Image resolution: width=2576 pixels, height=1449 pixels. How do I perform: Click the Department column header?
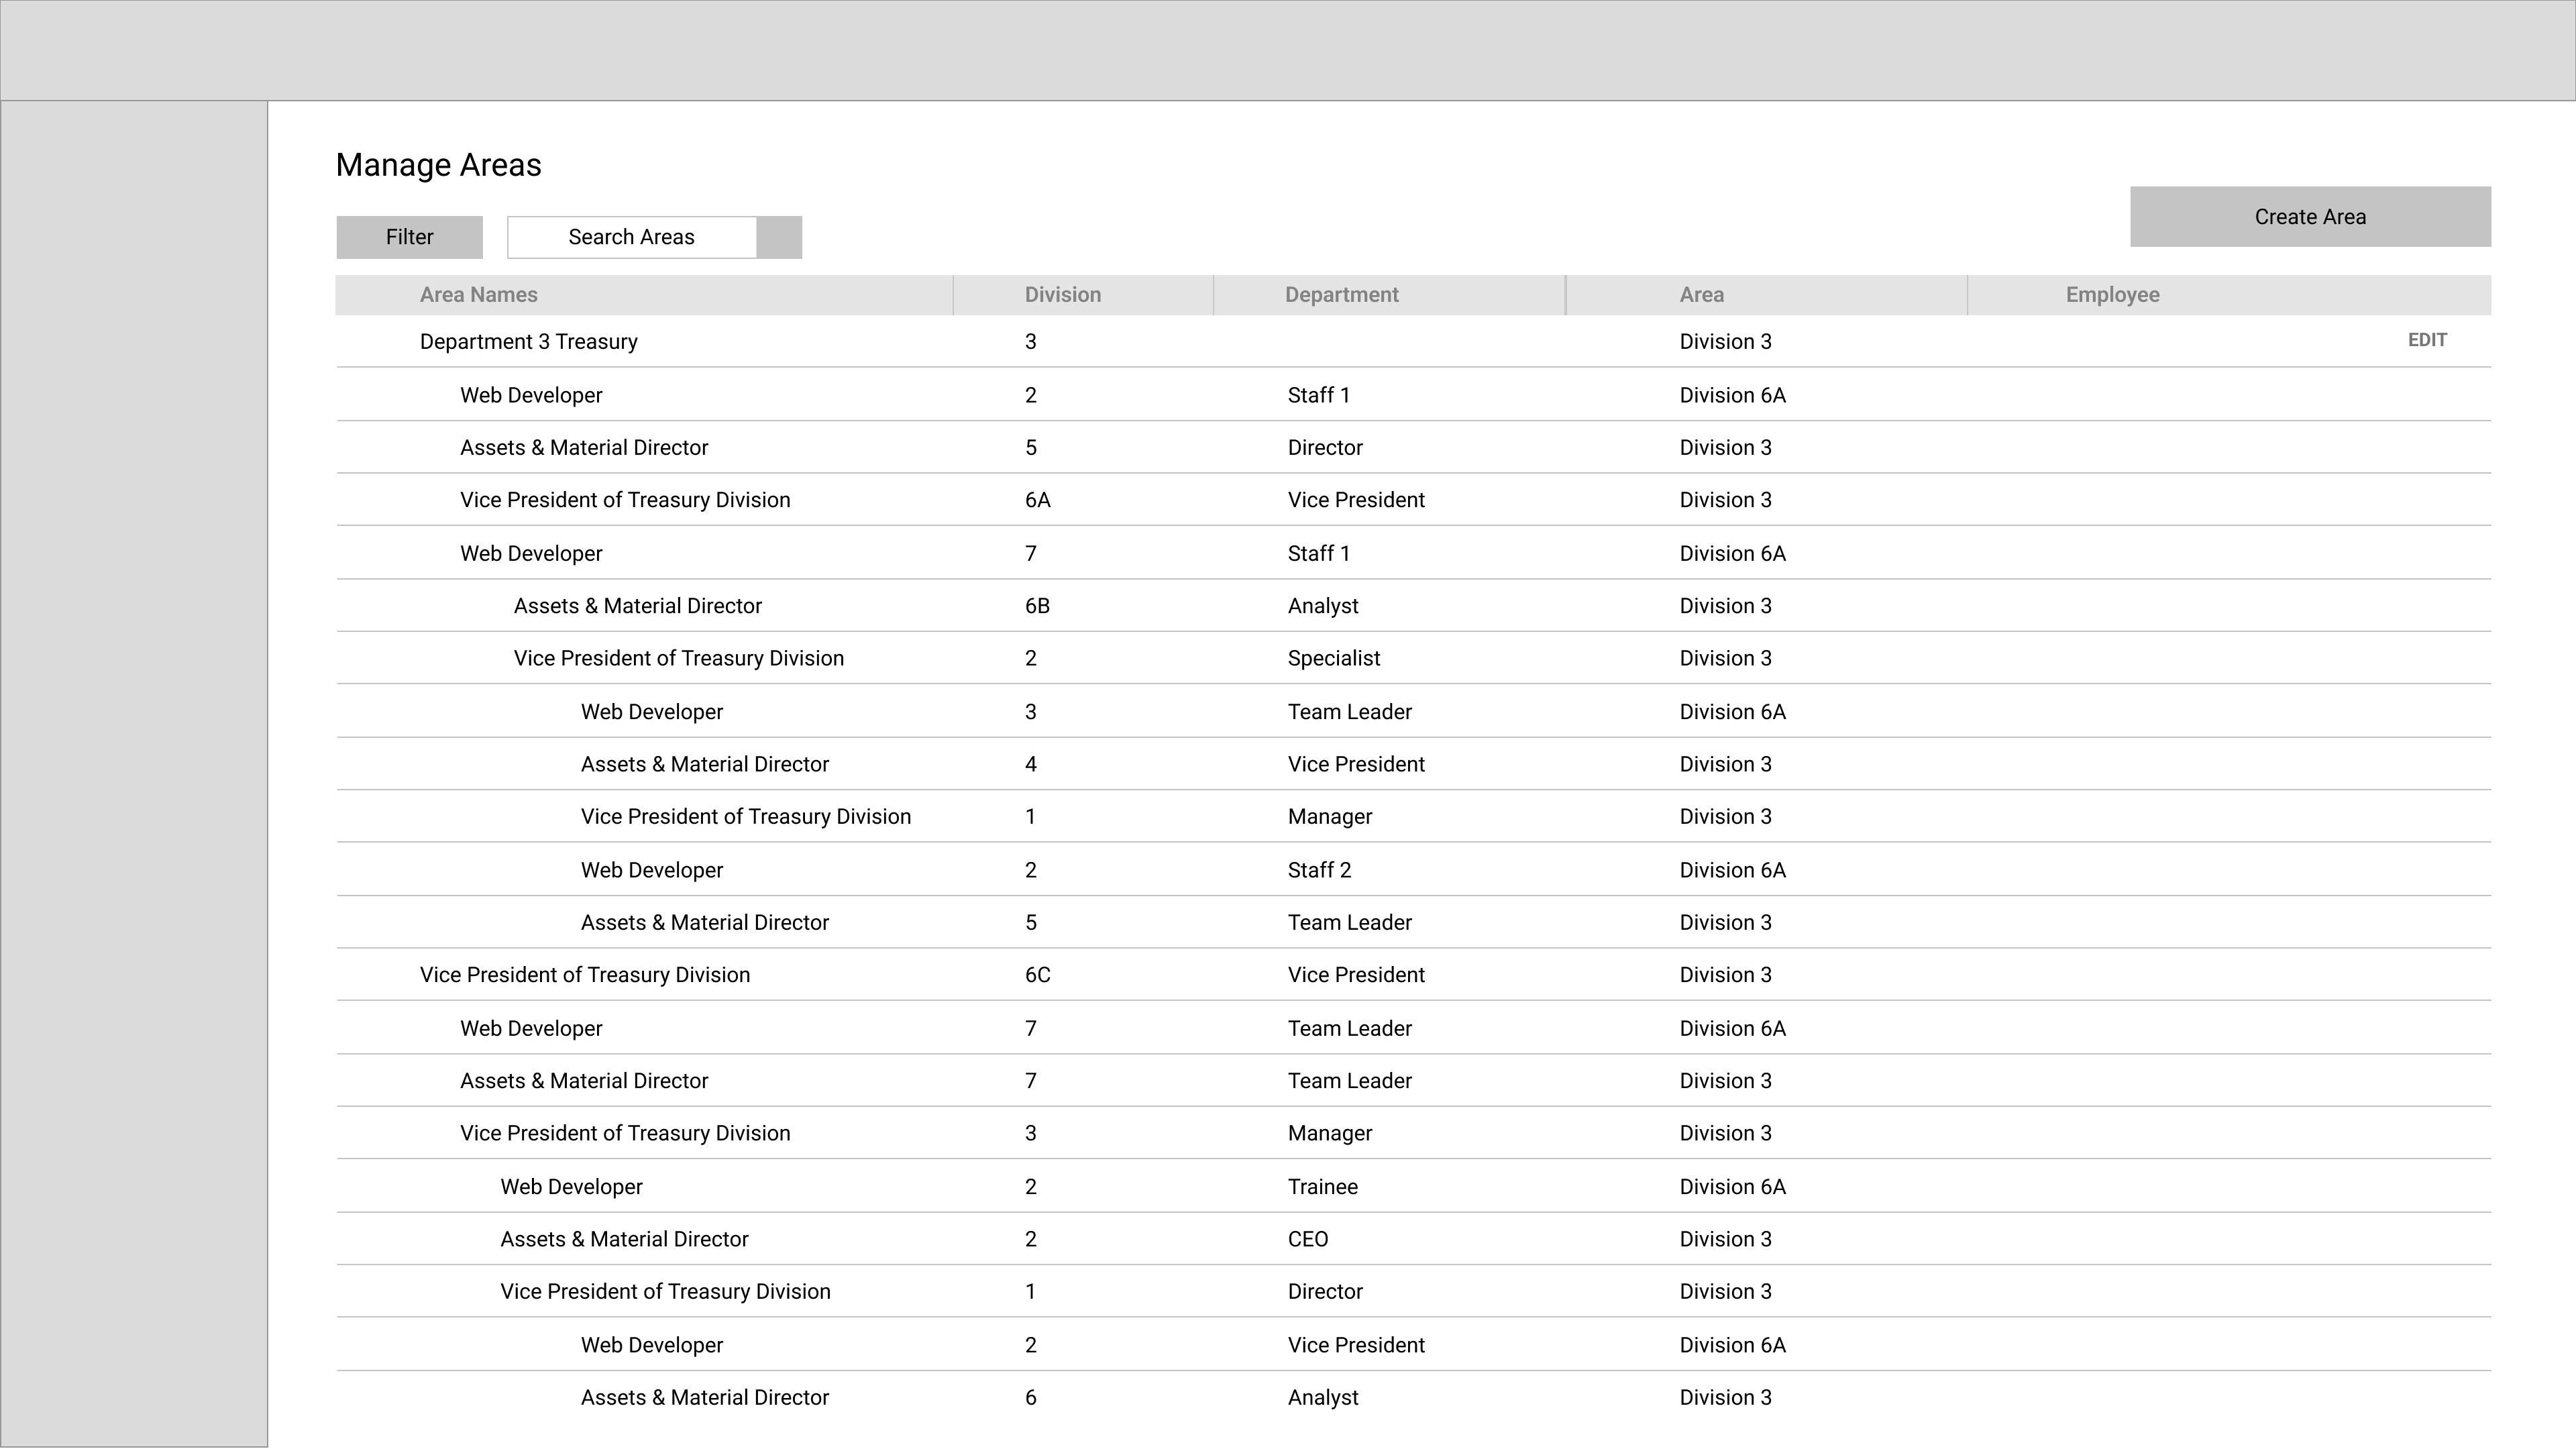(1341, 295)
